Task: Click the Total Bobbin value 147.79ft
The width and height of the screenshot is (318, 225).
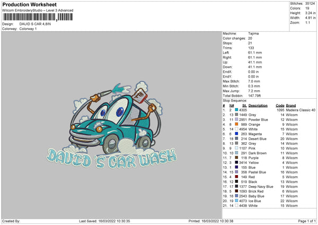Action: tap(254, 96)
